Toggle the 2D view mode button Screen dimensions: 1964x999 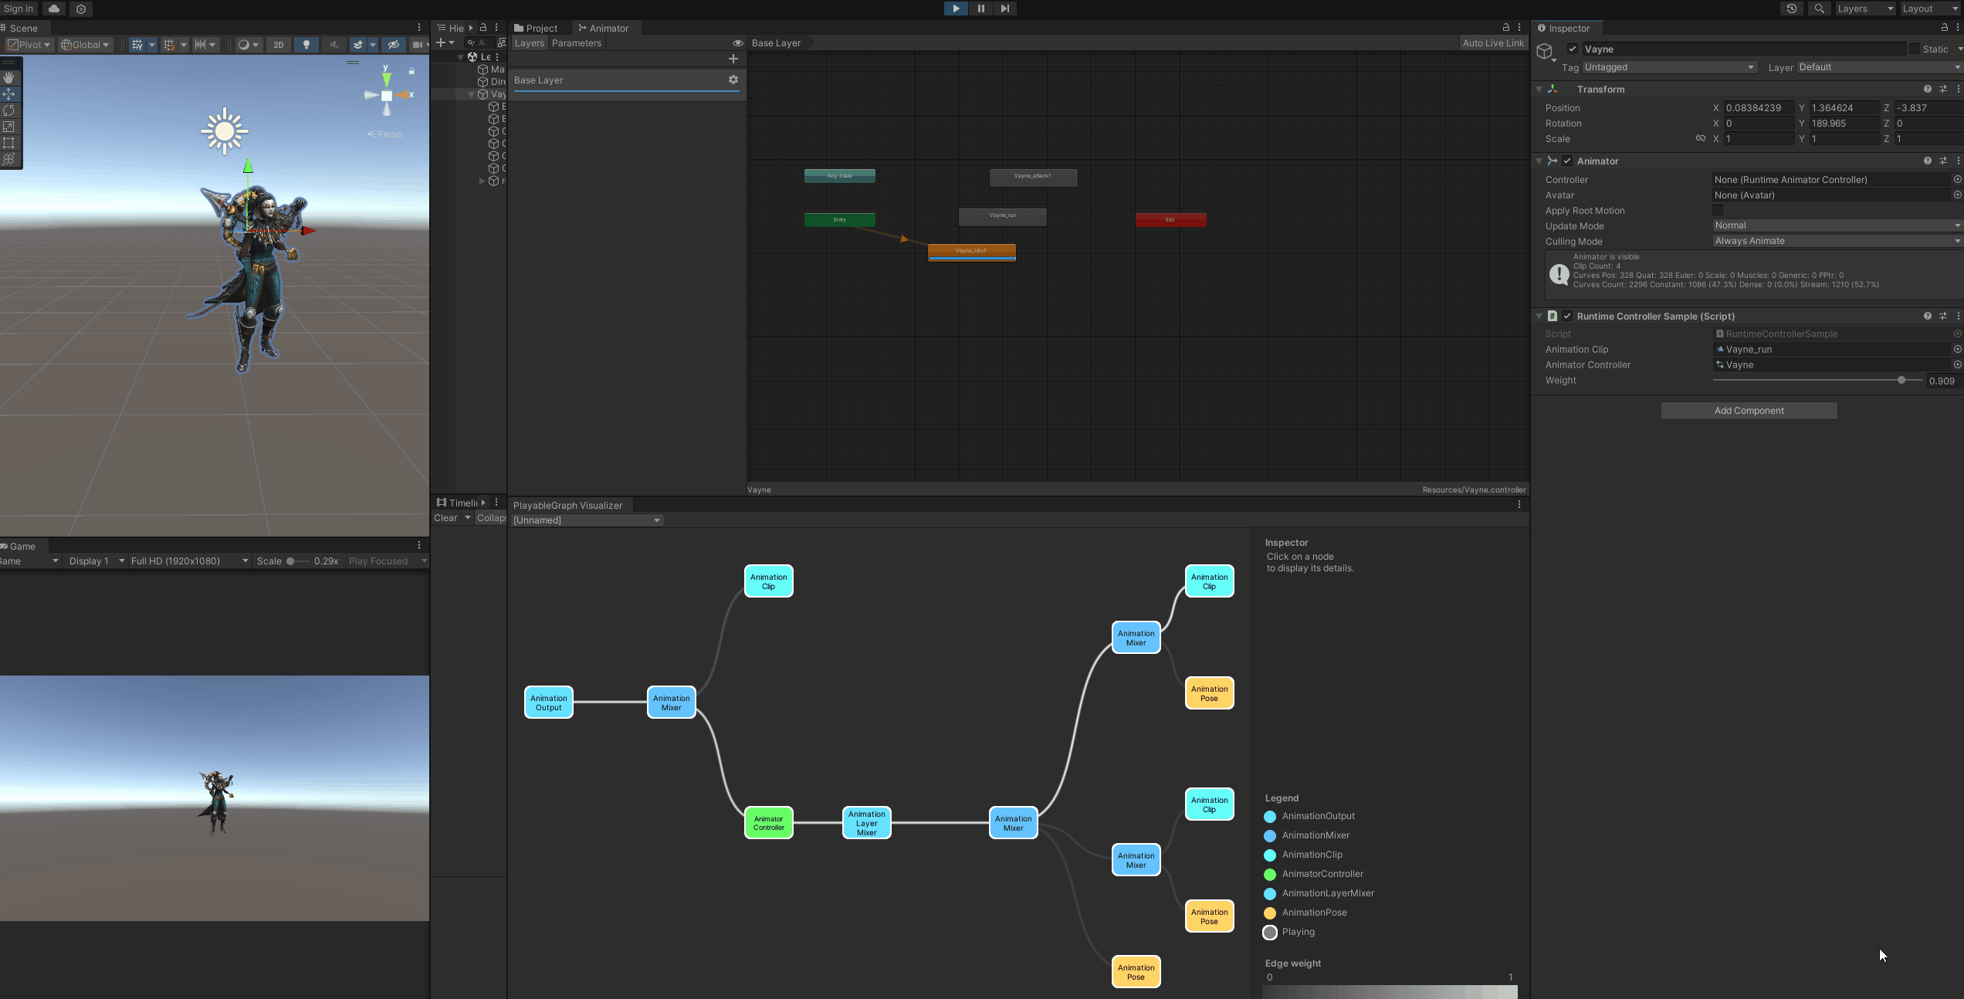tap(279, 45)
